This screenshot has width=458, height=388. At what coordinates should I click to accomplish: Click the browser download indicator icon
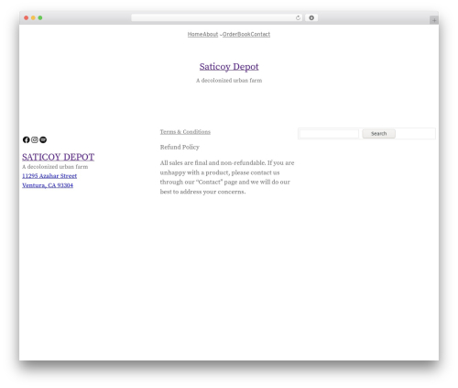311,17
